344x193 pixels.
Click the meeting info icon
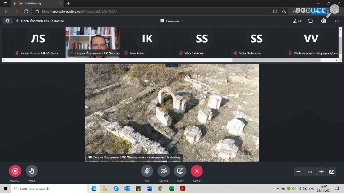tap(8, 21)
